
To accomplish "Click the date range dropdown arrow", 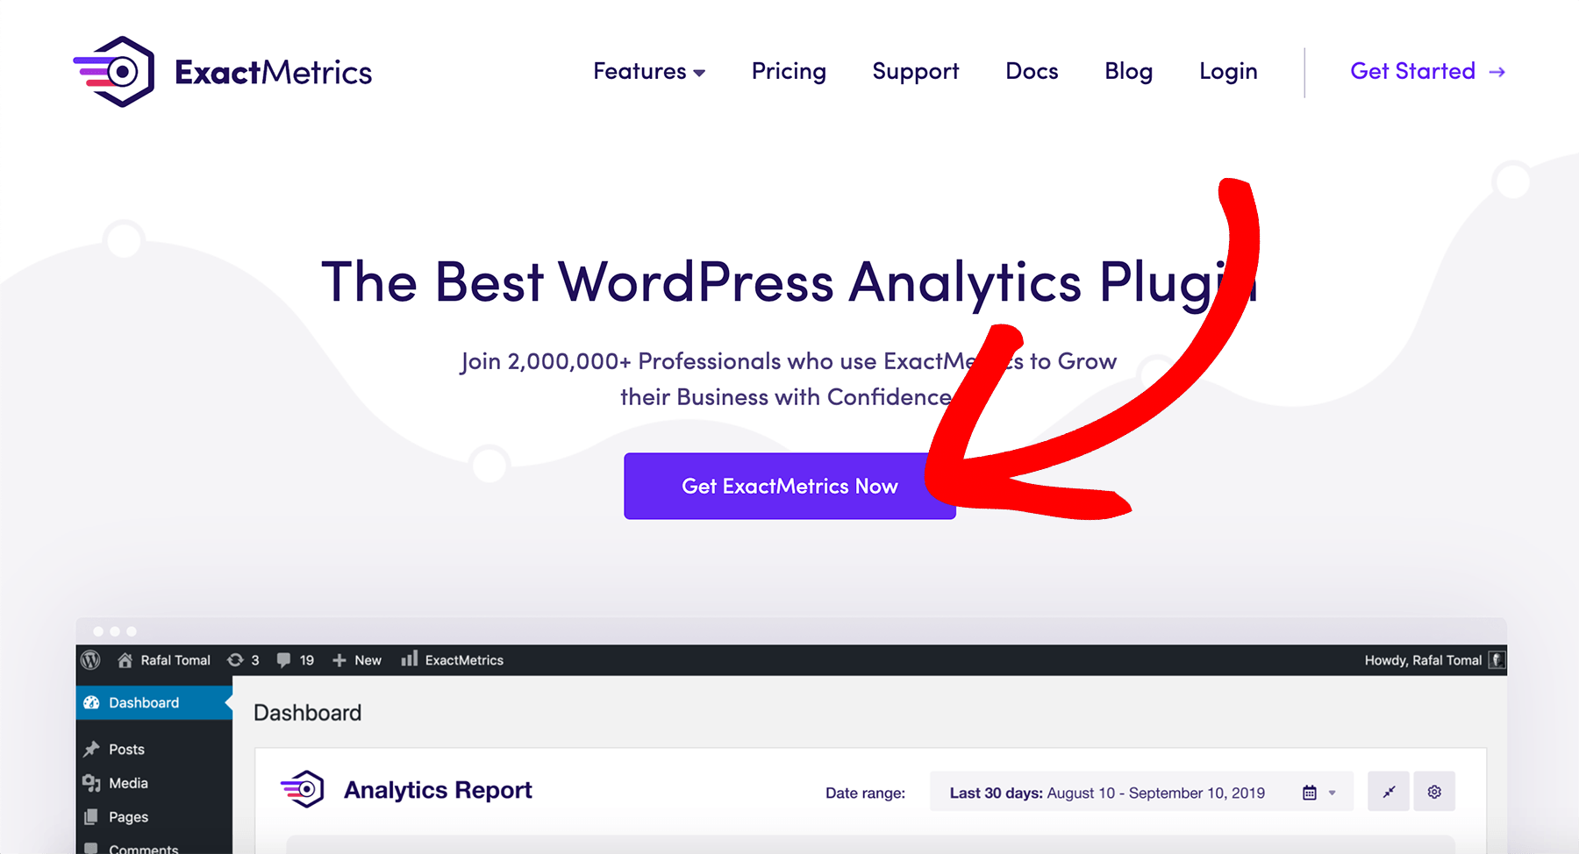I will point(1333,793).
